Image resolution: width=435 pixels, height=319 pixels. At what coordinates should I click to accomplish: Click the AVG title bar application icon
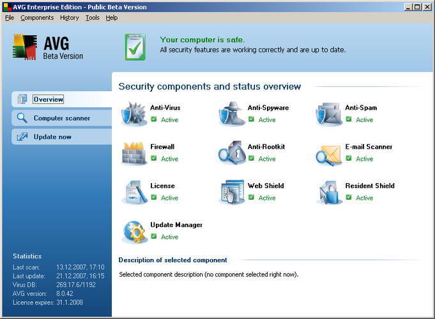click(x=8, y=6)
